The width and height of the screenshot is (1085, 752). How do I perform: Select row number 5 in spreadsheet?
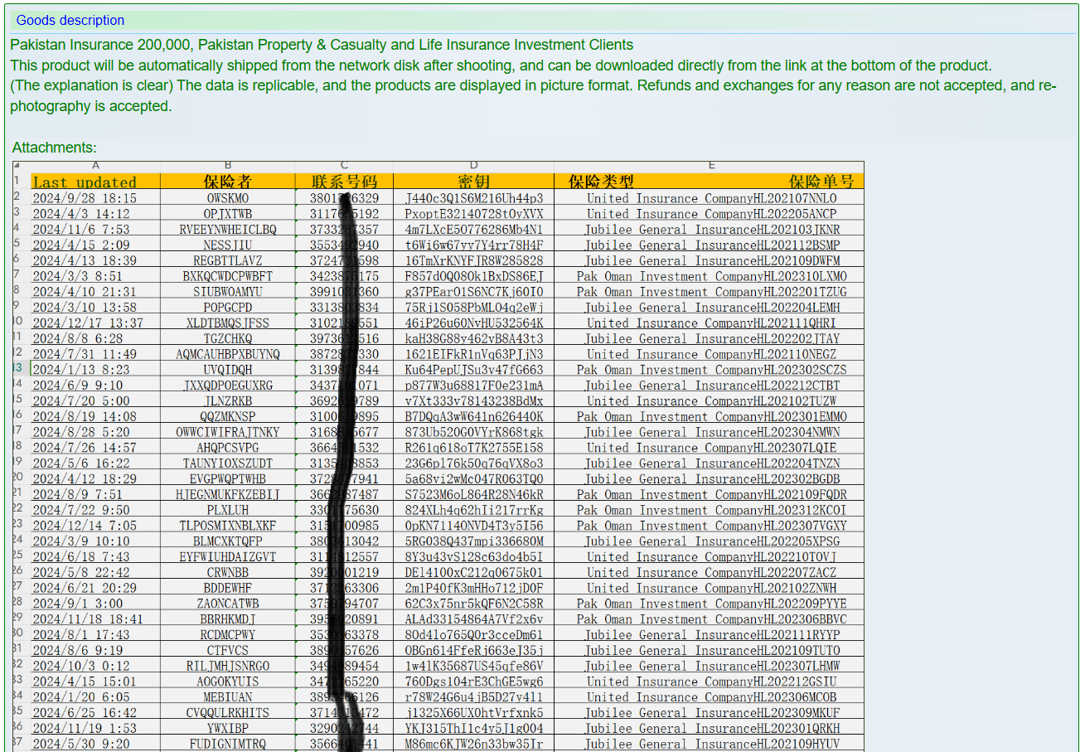pos(17,244)
